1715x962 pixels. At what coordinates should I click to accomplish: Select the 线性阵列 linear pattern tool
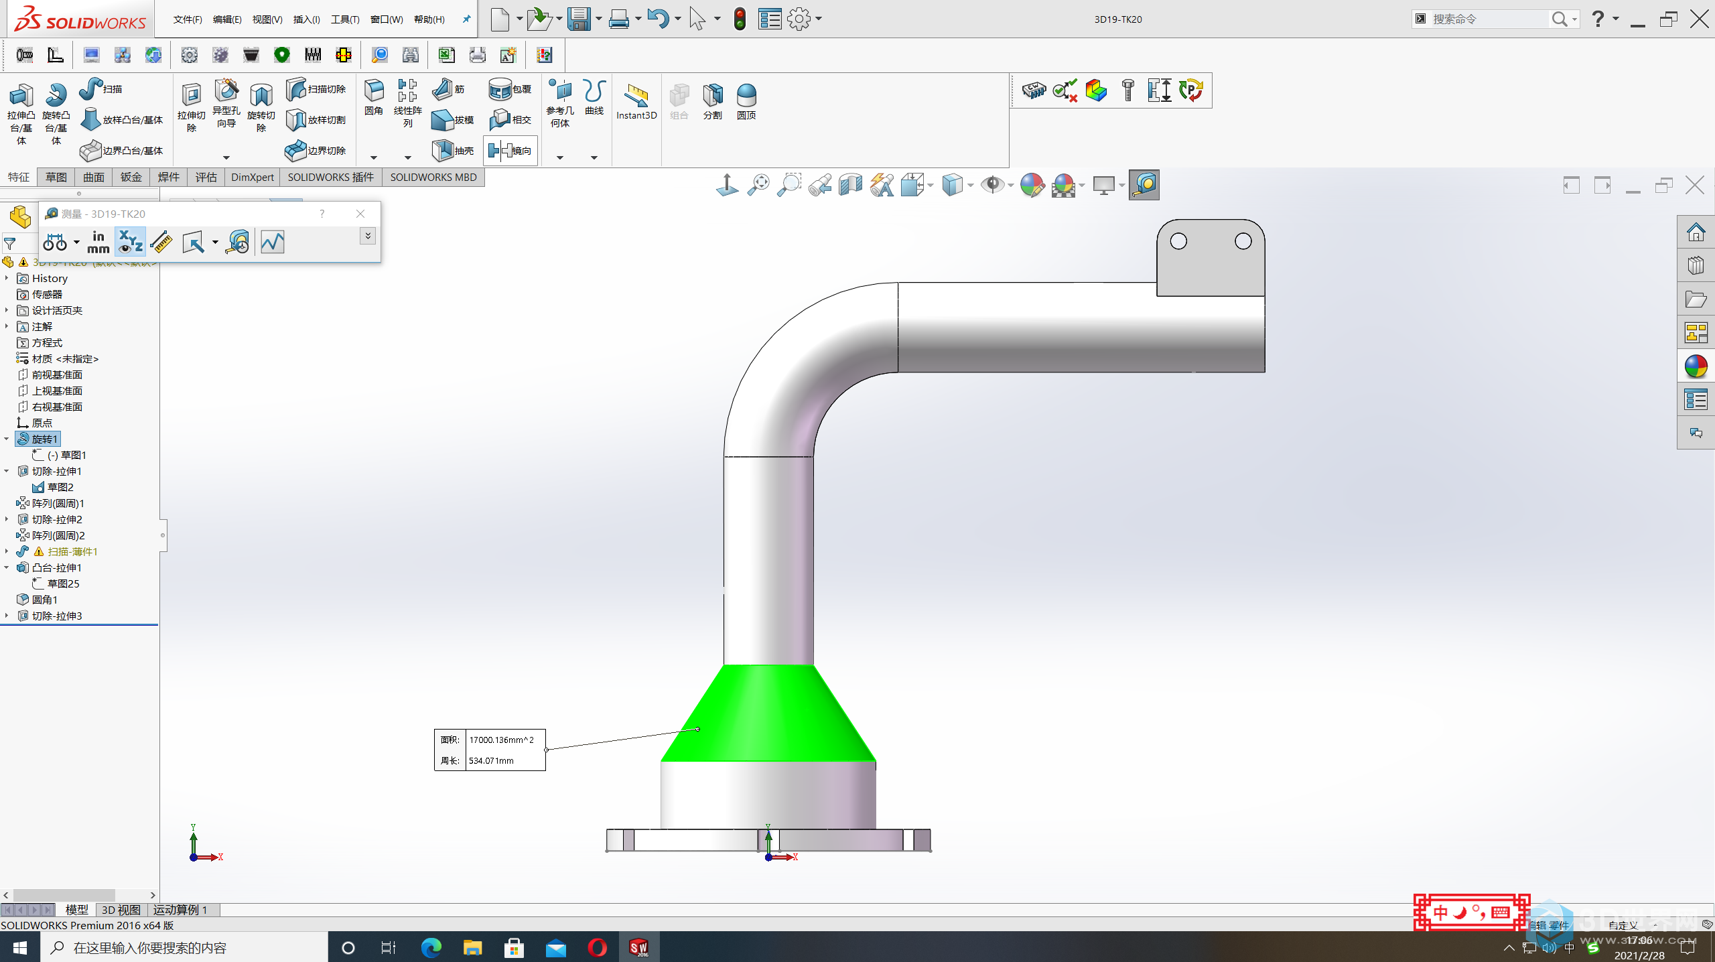click(407, 104)
